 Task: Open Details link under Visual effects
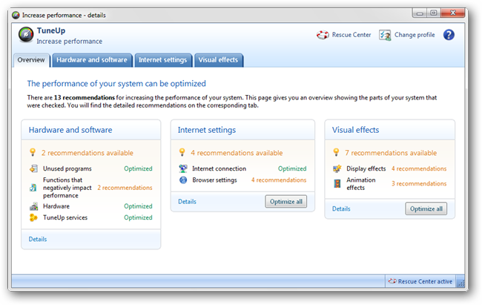[x=341, y=209]
